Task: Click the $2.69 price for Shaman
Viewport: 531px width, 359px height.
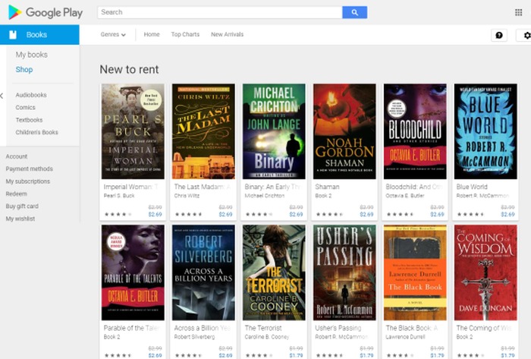Action: [366, 214]
